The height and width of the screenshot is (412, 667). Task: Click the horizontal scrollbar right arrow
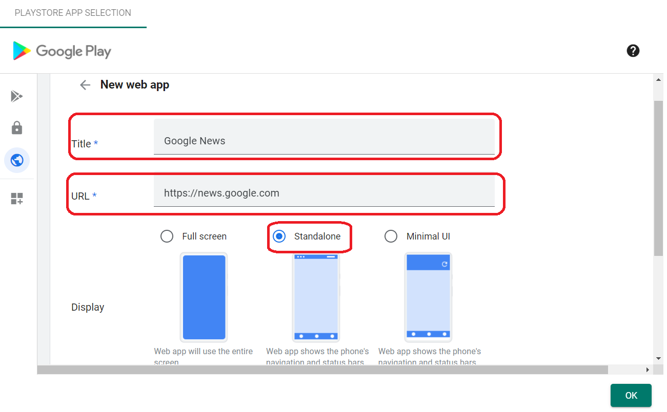[x=648, y=370]
